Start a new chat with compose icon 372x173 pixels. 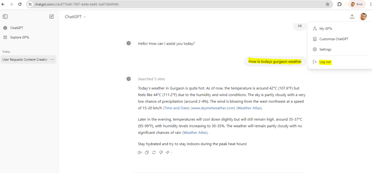pos(52,17)
